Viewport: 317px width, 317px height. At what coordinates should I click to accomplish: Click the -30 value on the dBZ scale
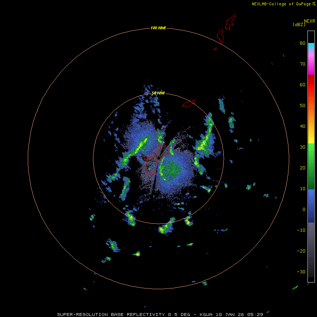(301, 272)
